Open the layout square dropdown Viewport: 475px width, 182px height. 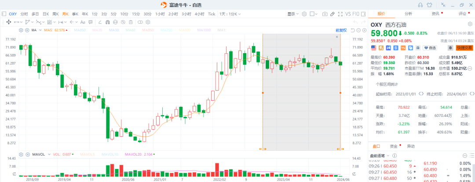[x=314, y=14]
